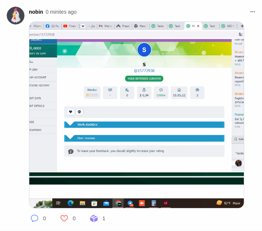Click the YOUR REFERRER CURATOR button
262x231 pixels.
(x=144, y=79)
